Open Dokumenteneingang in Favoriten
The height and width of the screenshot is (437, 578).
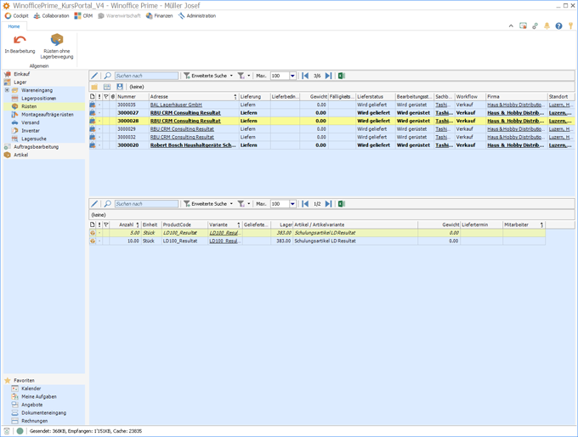[43, 412]
